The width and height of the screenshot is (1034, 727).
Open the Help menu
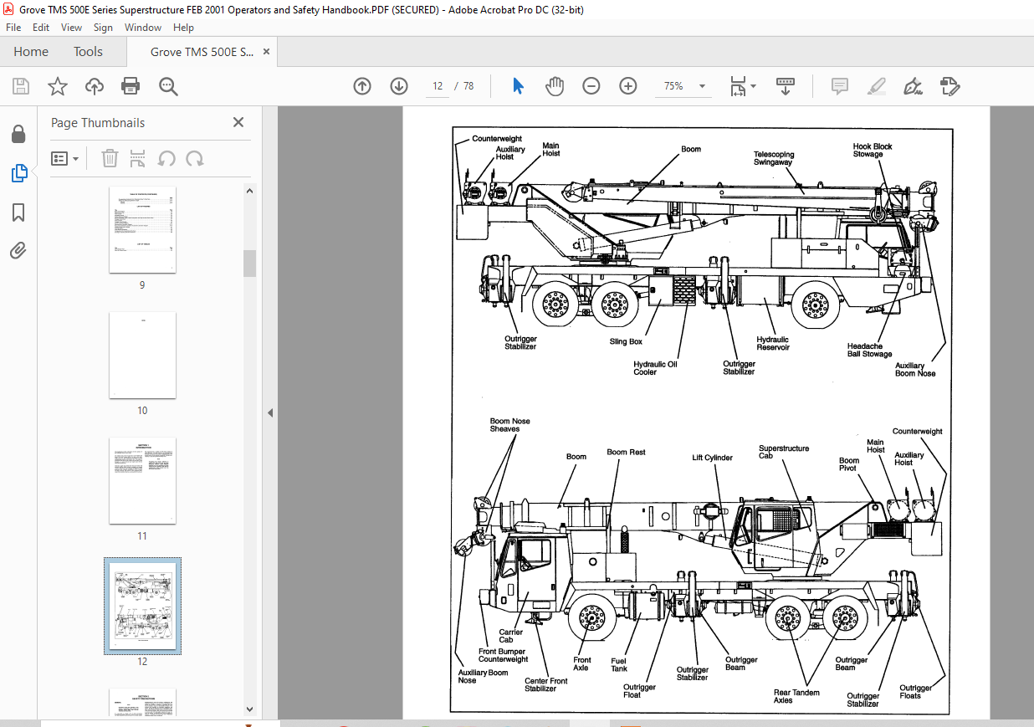[183, 28]
